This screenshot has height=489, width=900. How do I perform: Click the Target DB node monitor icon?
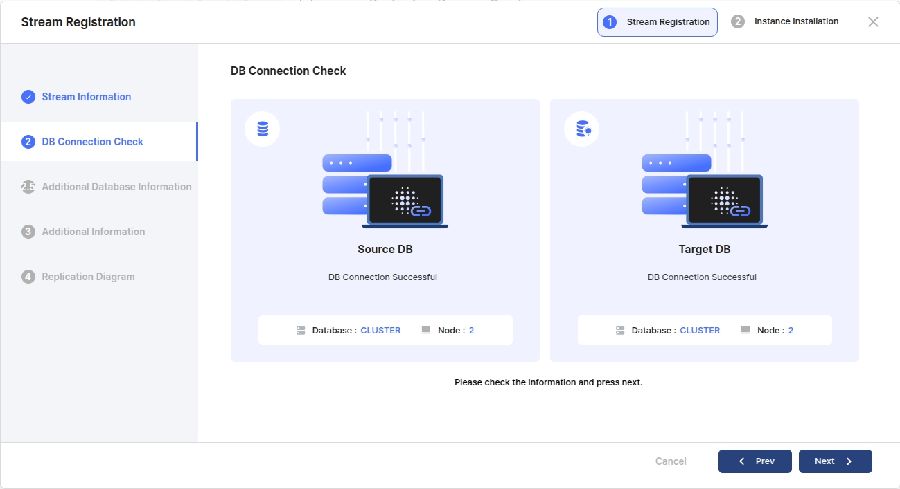pyautogui.click(x=745, y=331)
